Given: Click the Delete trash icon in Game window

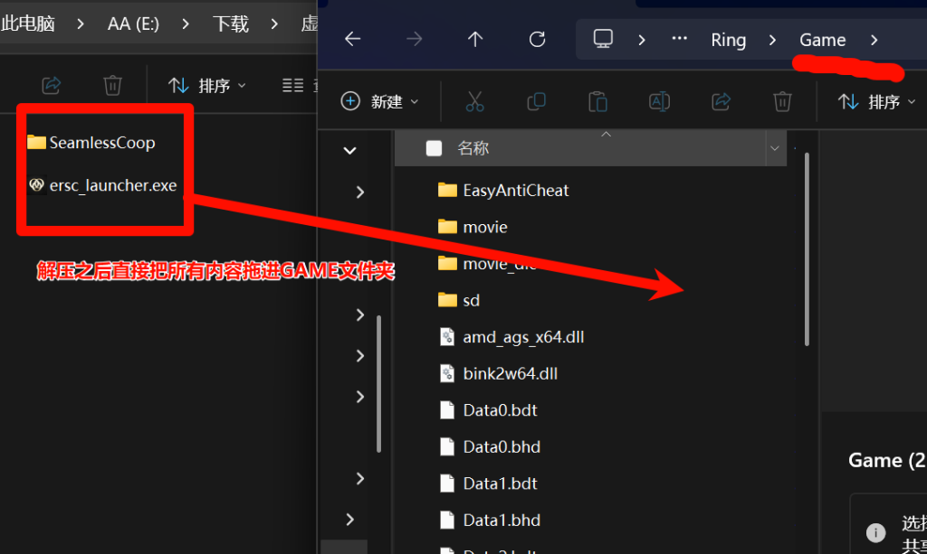Looking at the screenshot, I should [x=782, y=101].
